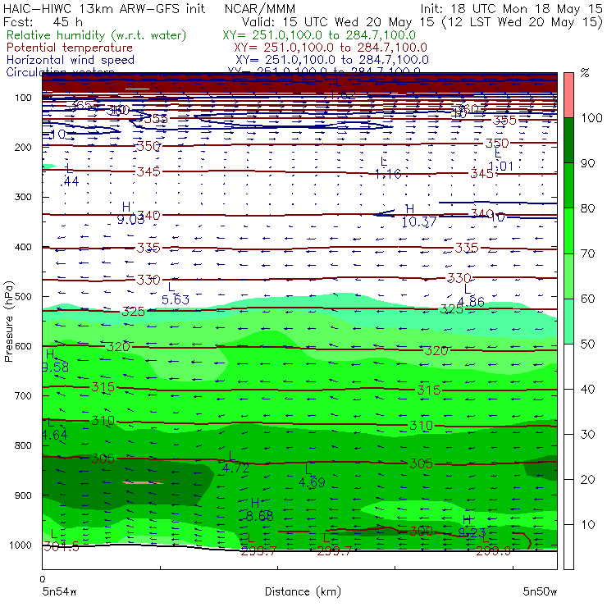The width and height of the screenshot is (607, 607).
Task: Click the 'Potential temperature' legend label
Action: (70, 48)
